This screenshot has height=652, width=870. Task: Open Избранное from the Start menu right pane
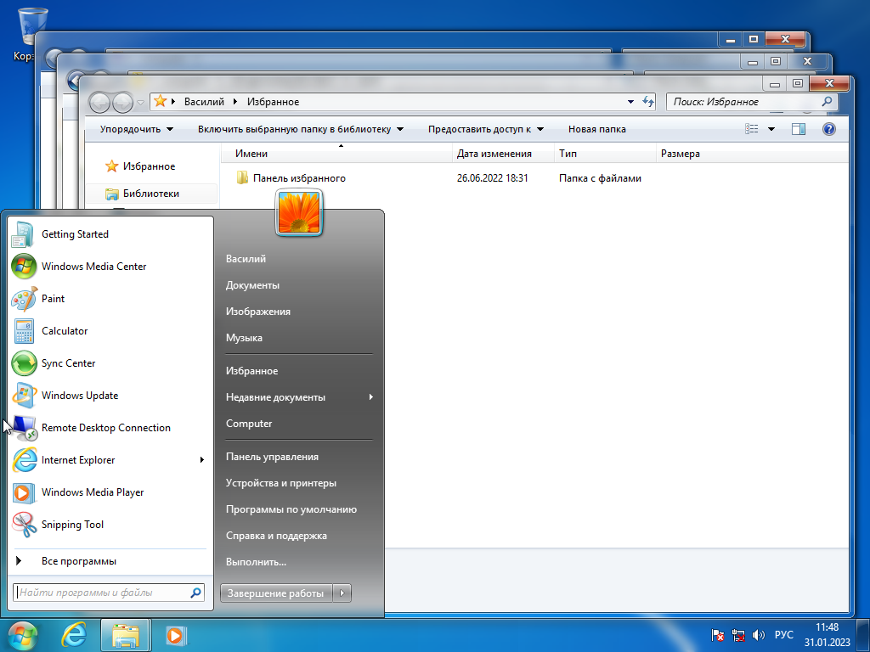pos(251,371)
